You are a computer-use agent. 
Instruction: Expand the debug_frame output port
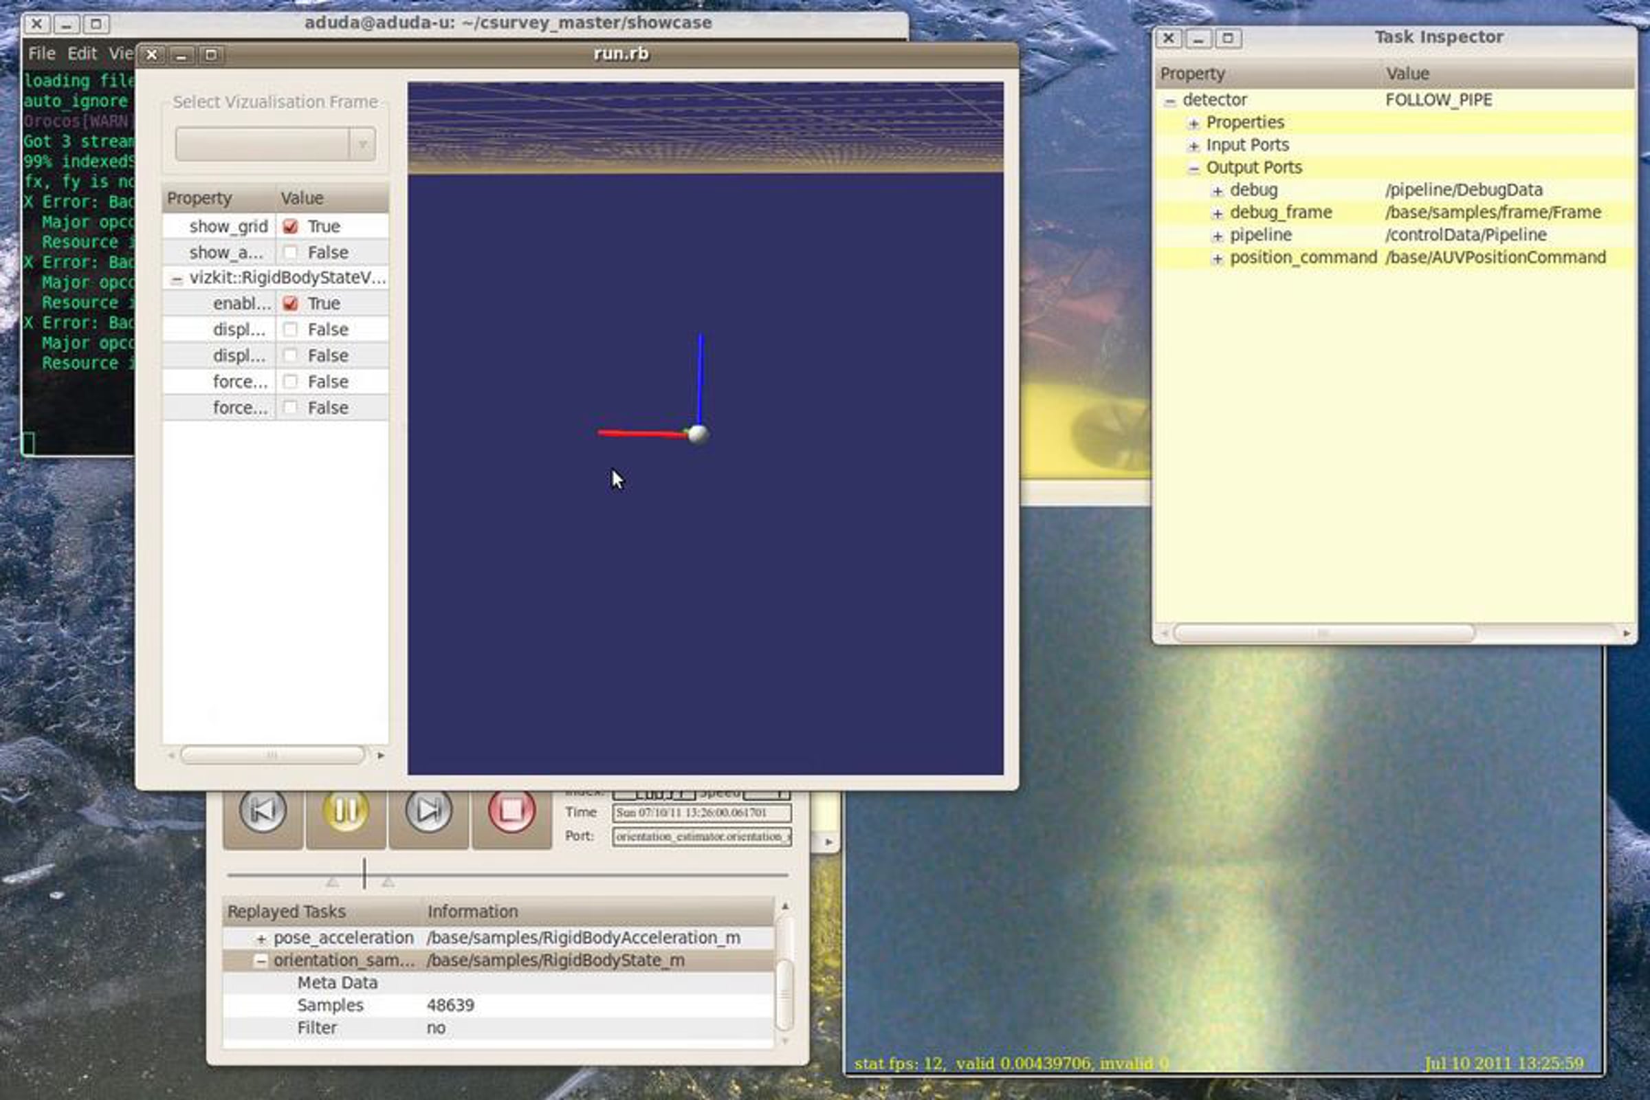(1217, 213)
